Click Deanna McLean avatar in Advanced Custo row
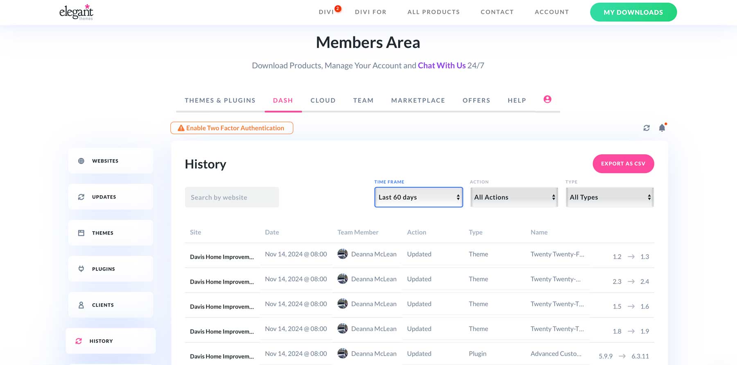This screenshot has width=737, height=365. pos(343,353)
